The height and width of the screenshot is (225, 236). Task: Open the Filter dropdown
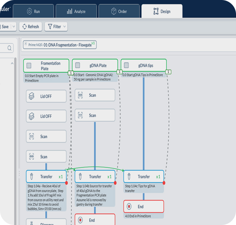56,26
